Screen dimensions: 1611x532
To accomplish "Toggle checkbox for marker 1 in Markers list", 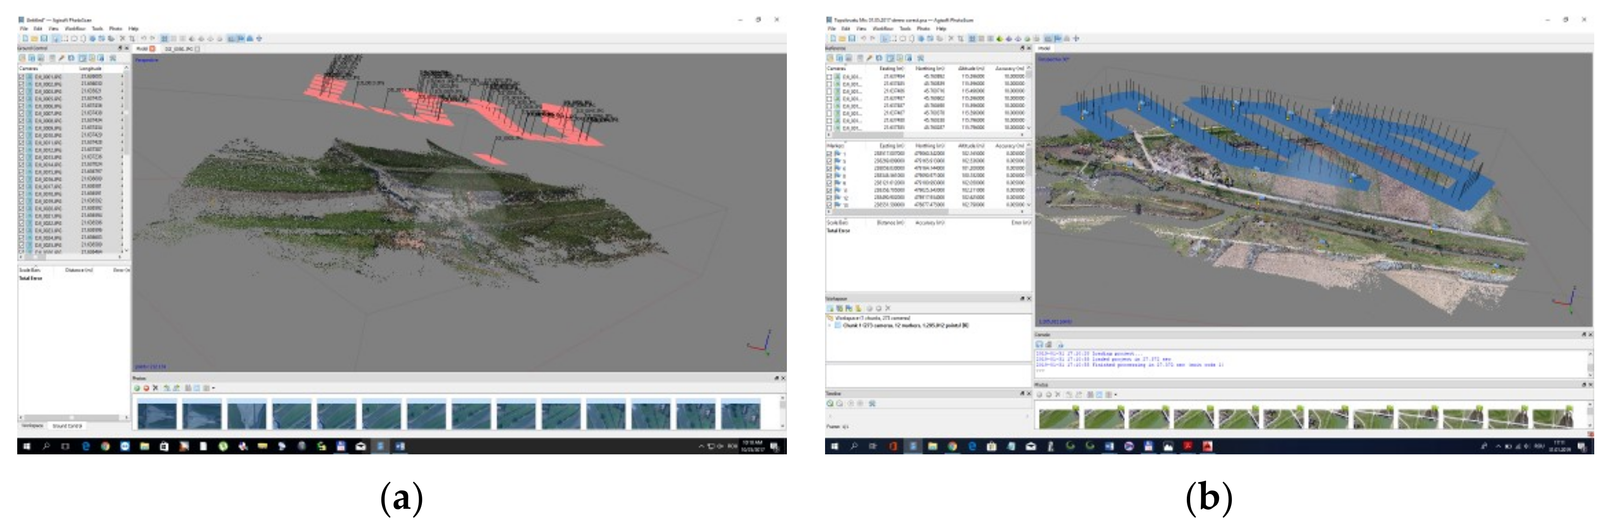I will (830, 153).
